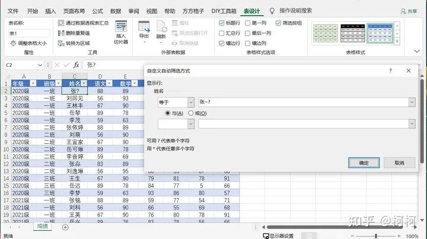
Task: Toggle the 筛选按钮 (Filter Button) checkbox
Action: pyautogui.click(x=278, y=23)
